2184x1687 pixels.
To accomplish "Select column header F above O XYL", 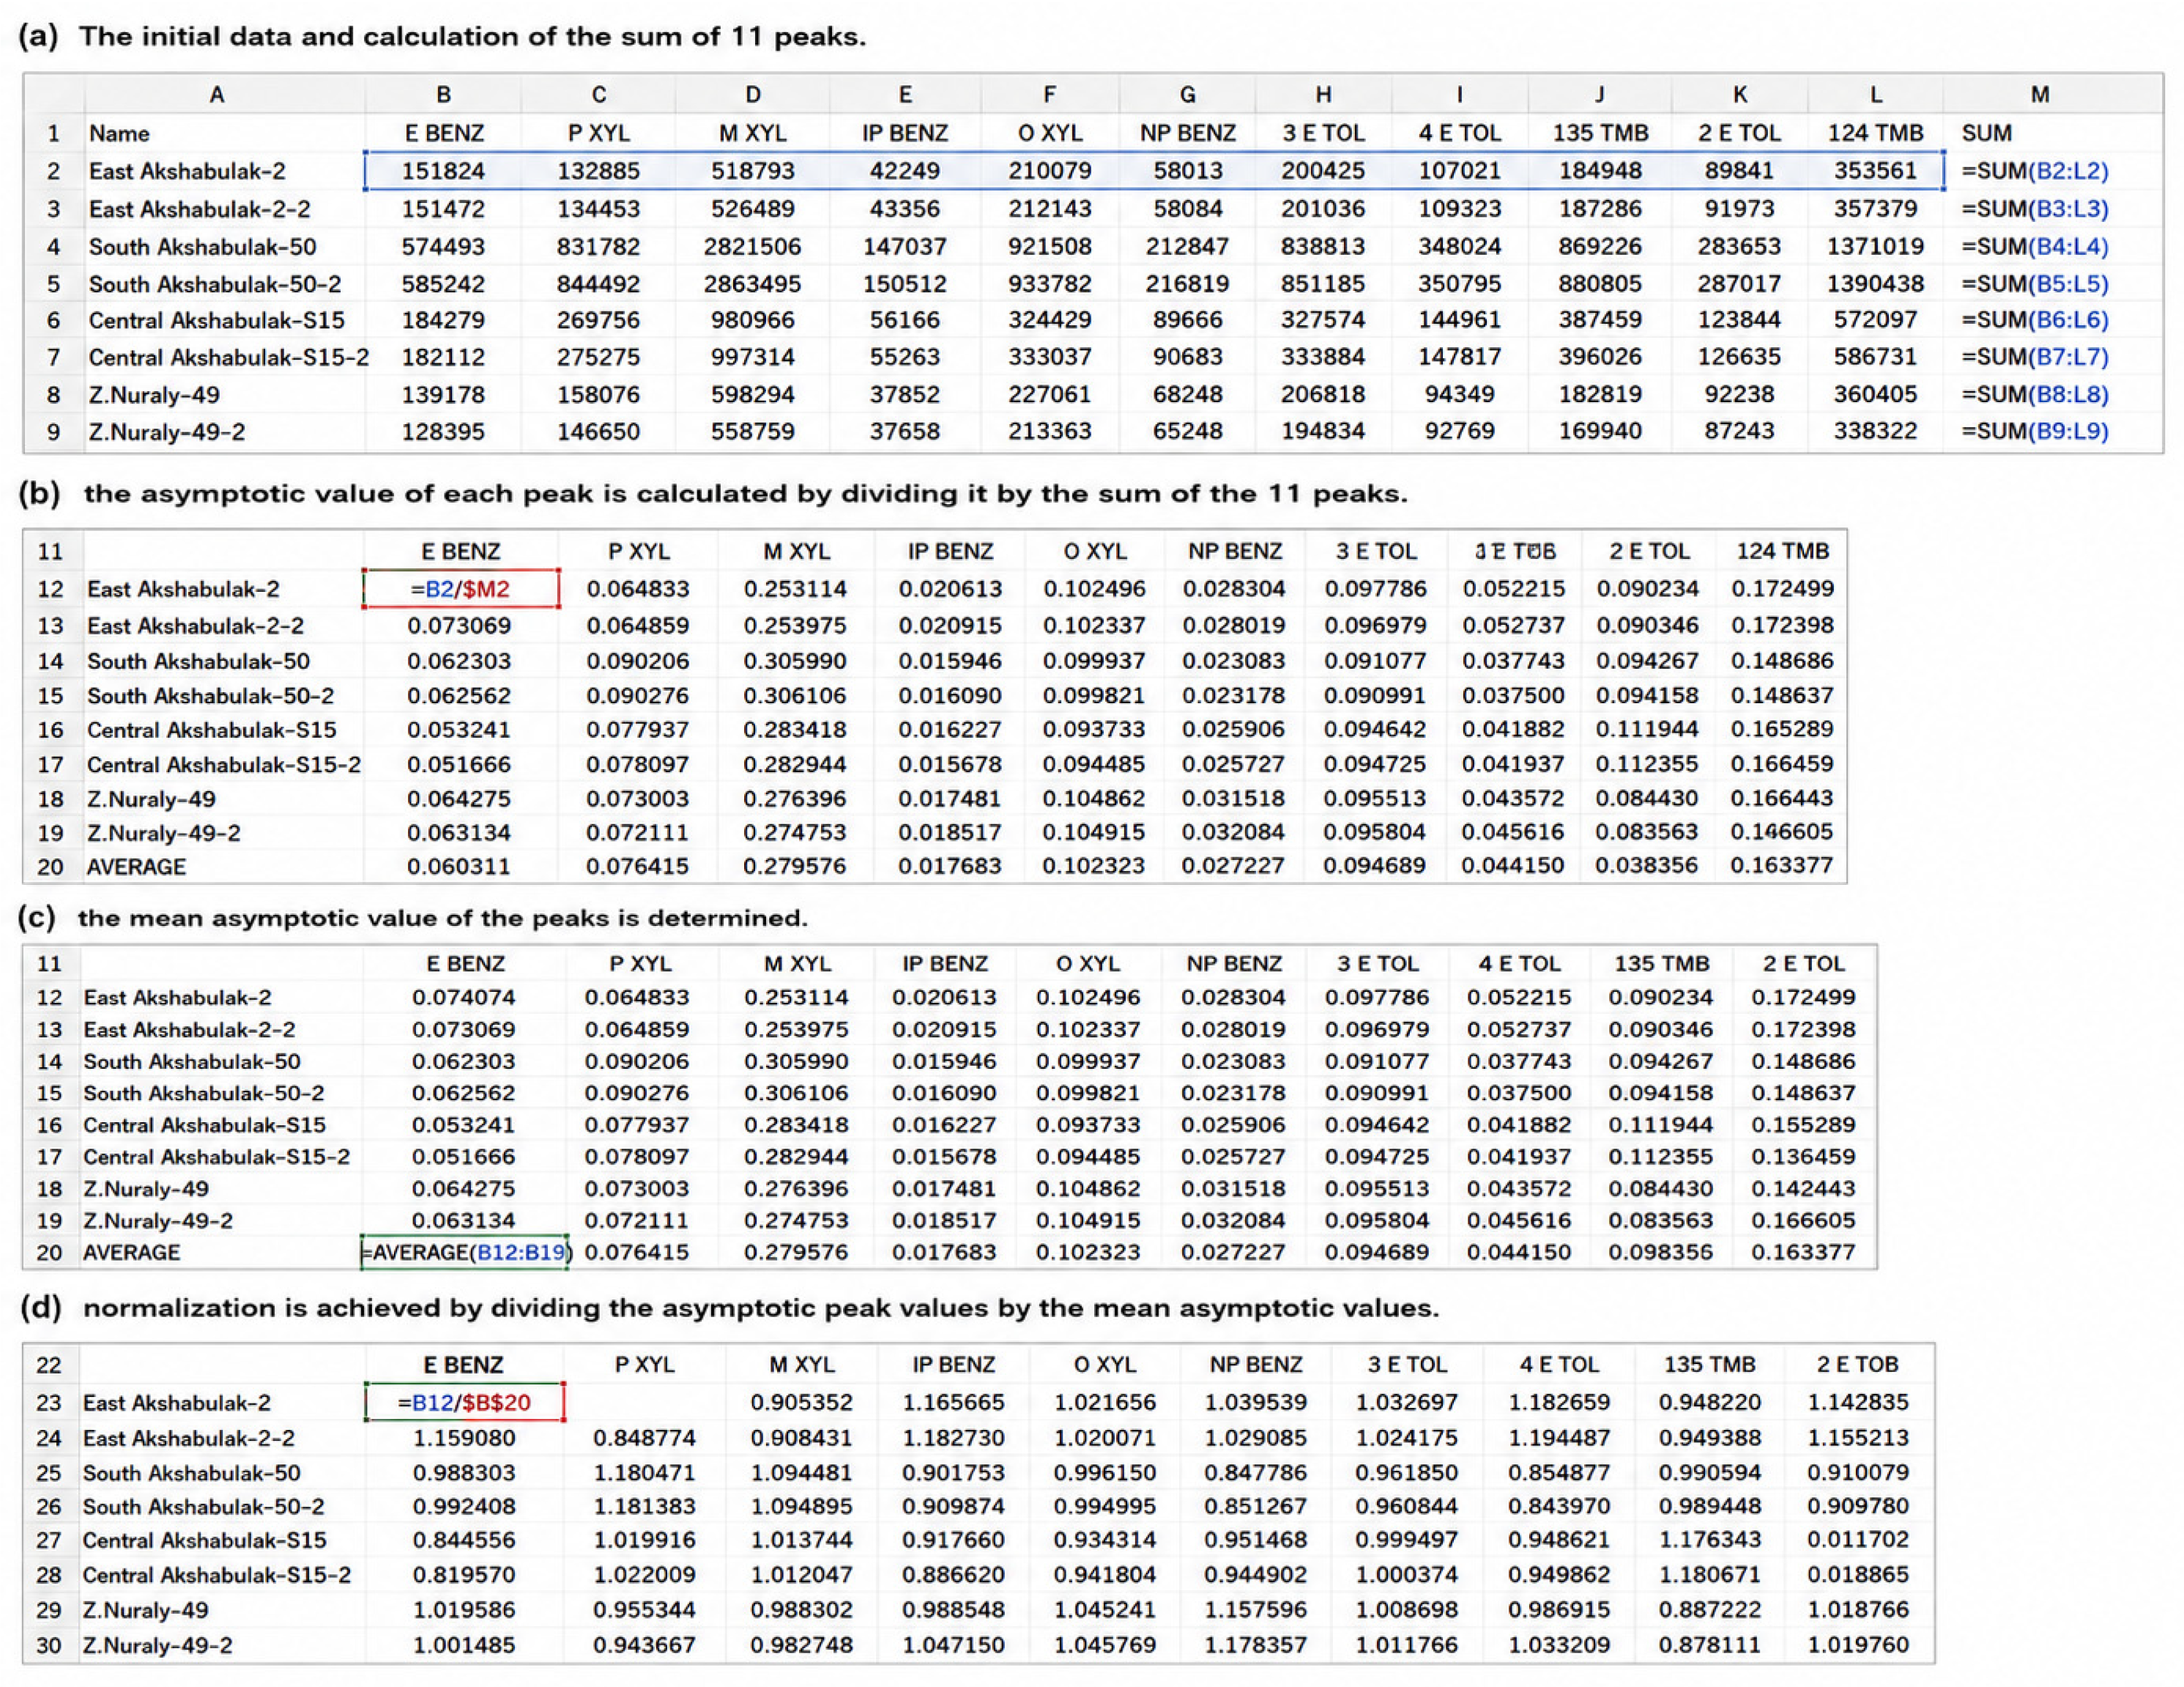I will coord(1049,95).
